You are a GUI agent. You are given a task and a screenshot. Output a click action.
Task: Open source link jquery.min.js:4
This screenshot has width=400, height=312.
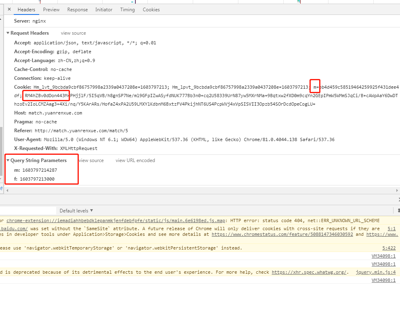tap(376, 272)
